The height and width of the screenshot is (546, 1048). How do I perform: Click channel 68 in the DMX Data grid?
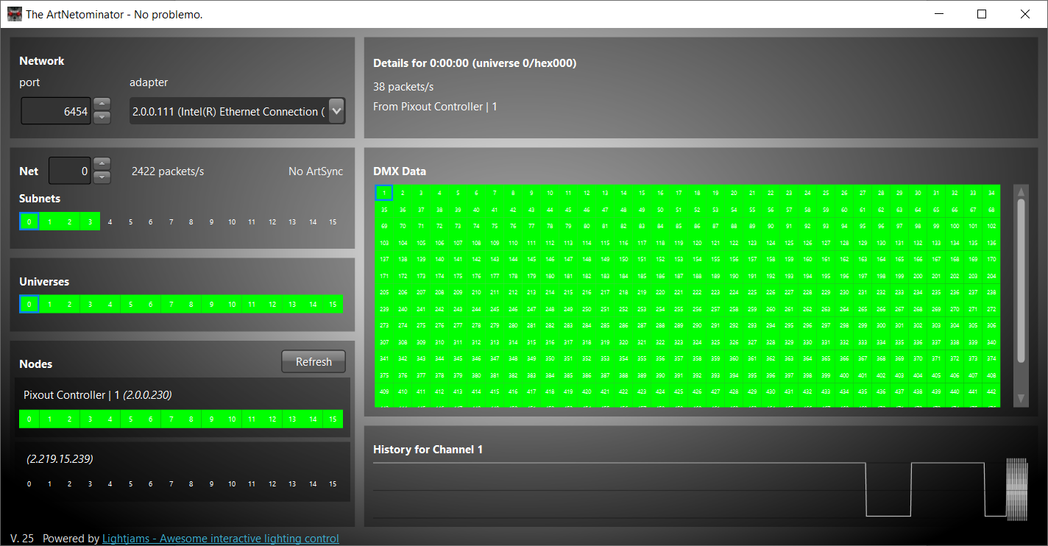coord(990,208)
